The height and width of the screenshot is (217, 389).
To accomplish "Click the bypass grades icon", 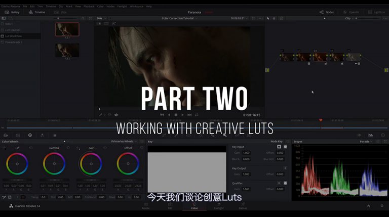I will (281, 18).
